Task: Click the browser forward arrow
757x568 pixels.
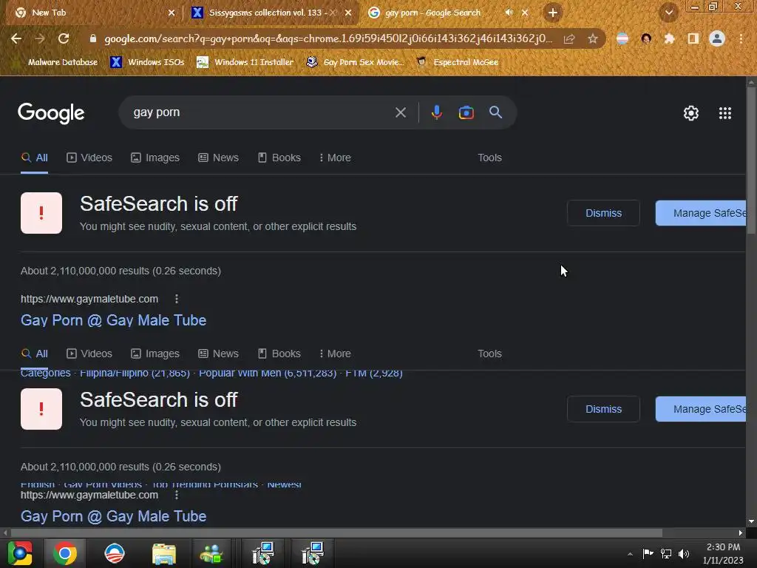Action: [x=40, y=38]
